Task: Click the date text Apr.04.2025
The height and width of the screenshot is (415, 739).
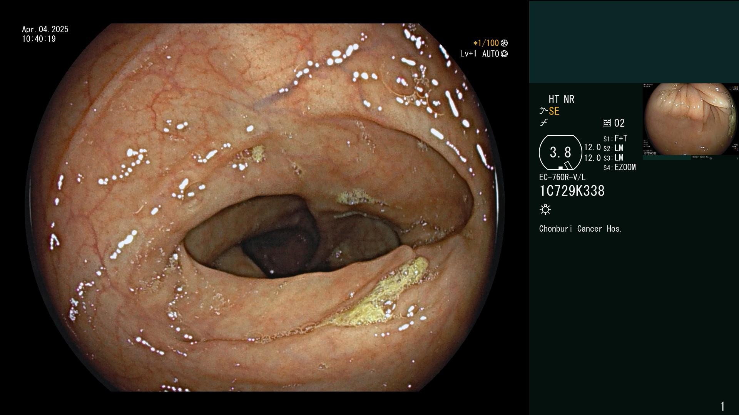Action: (45, 30)
